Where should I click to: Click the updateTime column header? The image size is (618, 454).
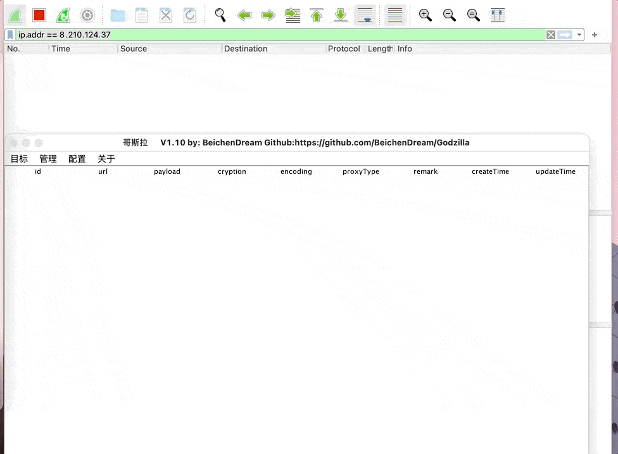[555, 171]
